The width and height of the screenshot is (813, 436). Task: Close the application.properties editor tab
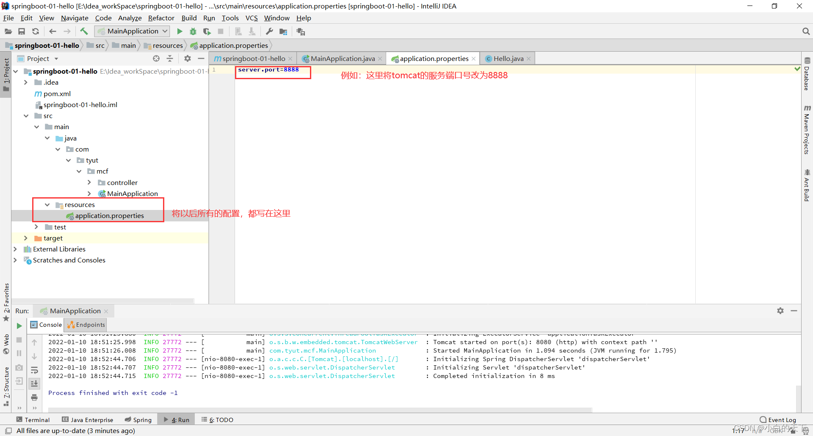[x=473, y=59]
